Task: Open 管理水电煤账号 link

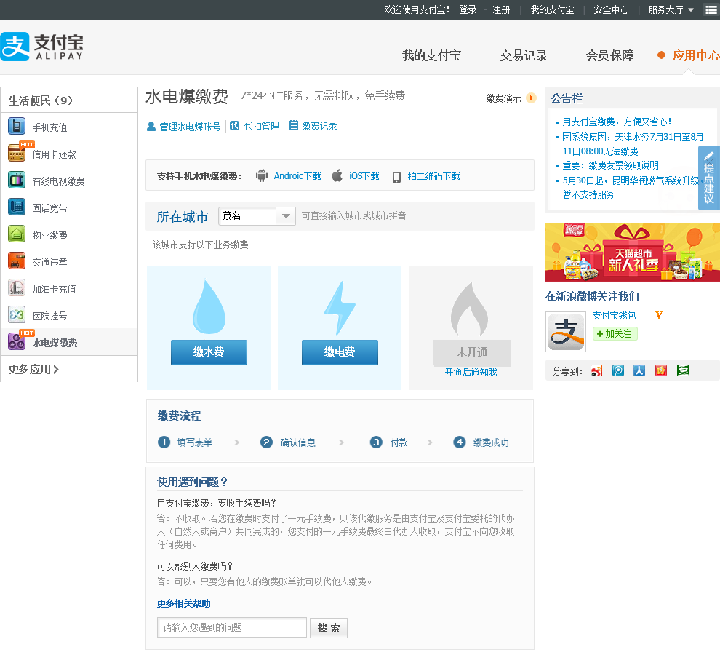Action: [x=190, y=126]
